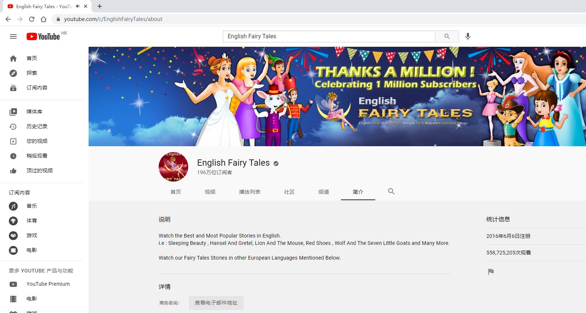Switch to the 社区 tab
586x313 pixels.
289,192
